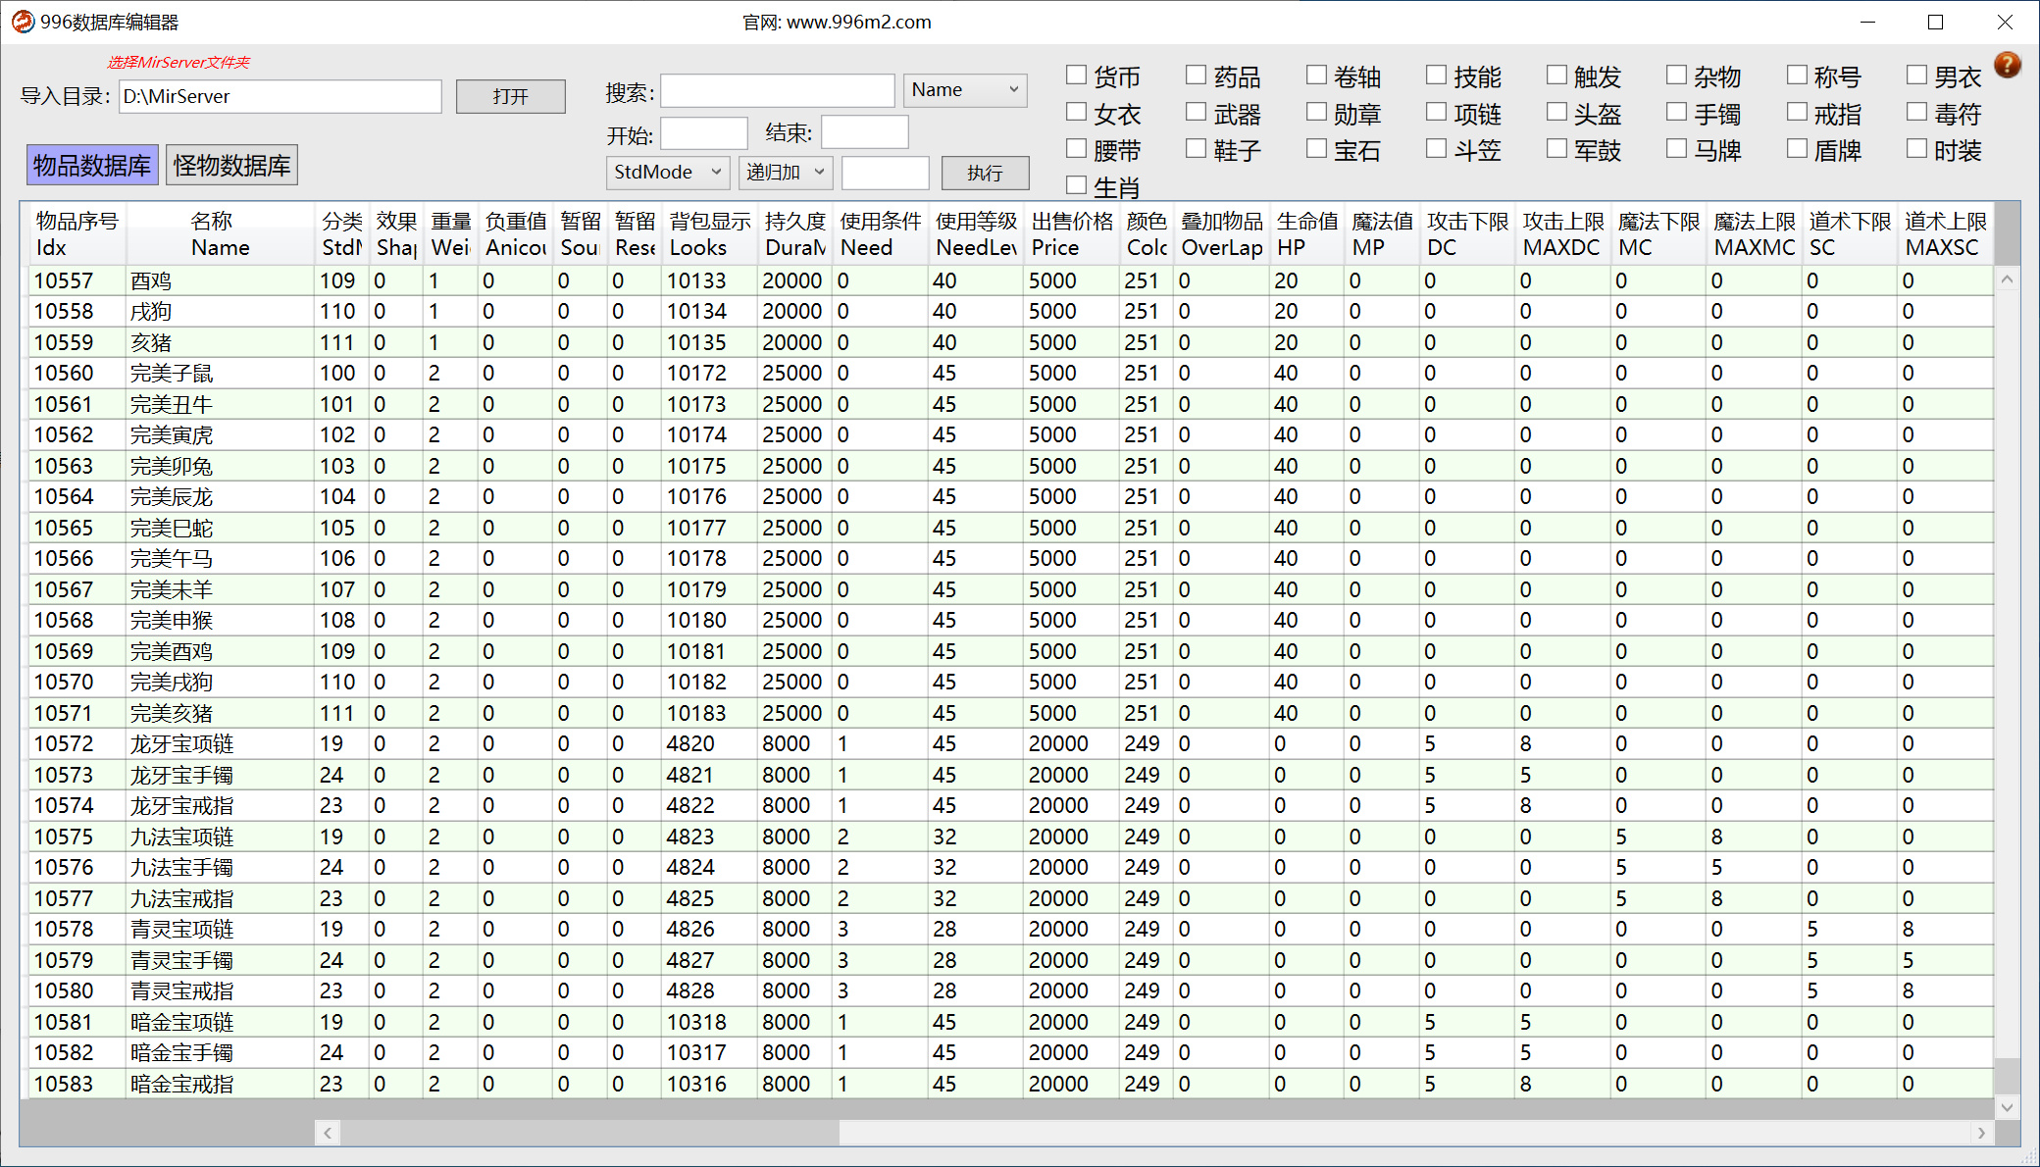Enable the 时装 checkbox

coord(1916,149)
